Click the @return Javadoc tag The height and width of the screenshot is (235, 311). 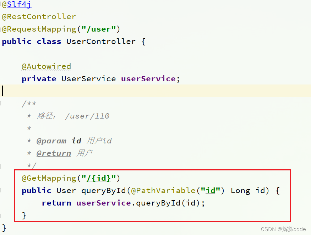(54, 153)
